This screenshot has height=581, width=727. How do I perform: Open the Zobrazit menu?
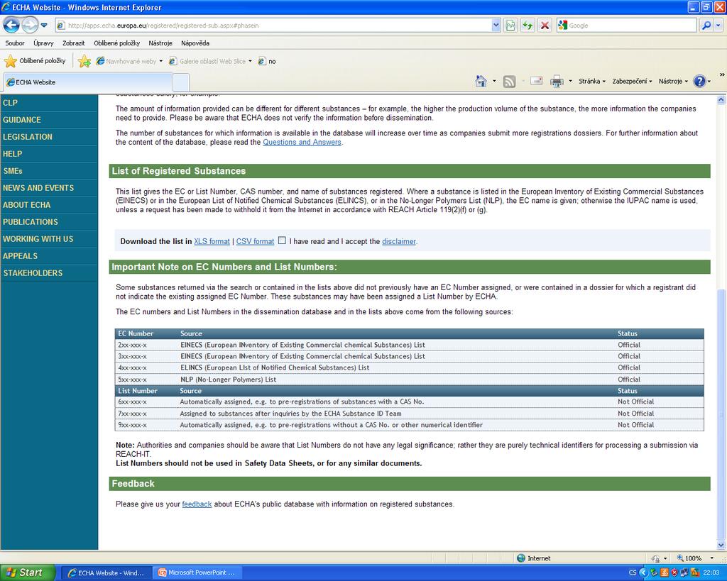coord(74,43)
